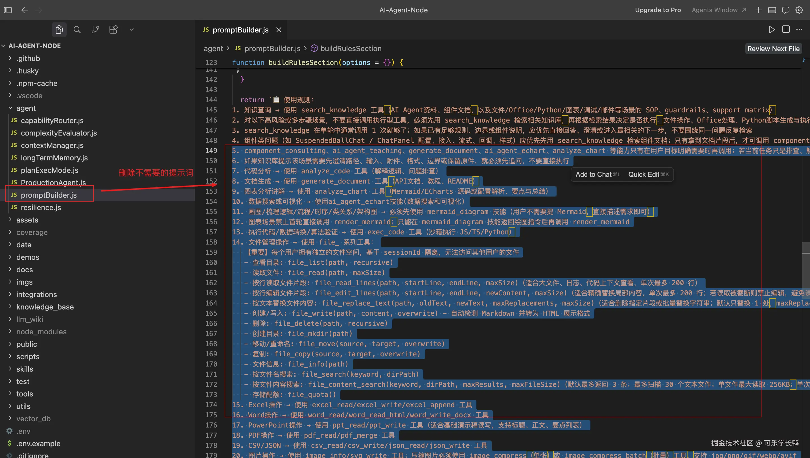
Task: Close the promptBuilder.js tab
Action: (x=279, y=30)
